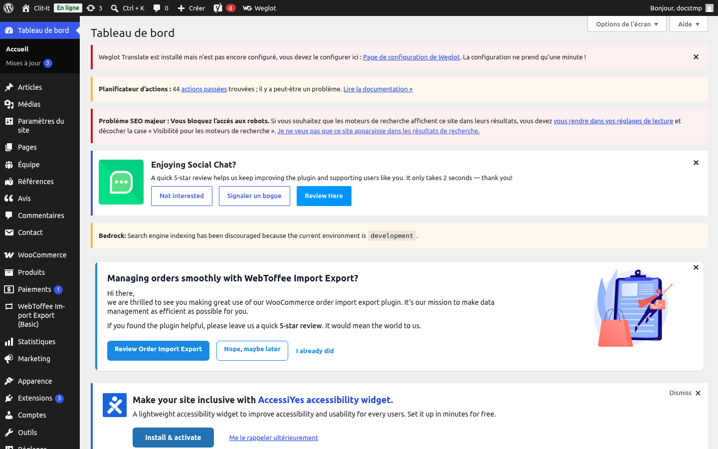
Task: Click the Not interested button
Action: [x=181, y=196]
